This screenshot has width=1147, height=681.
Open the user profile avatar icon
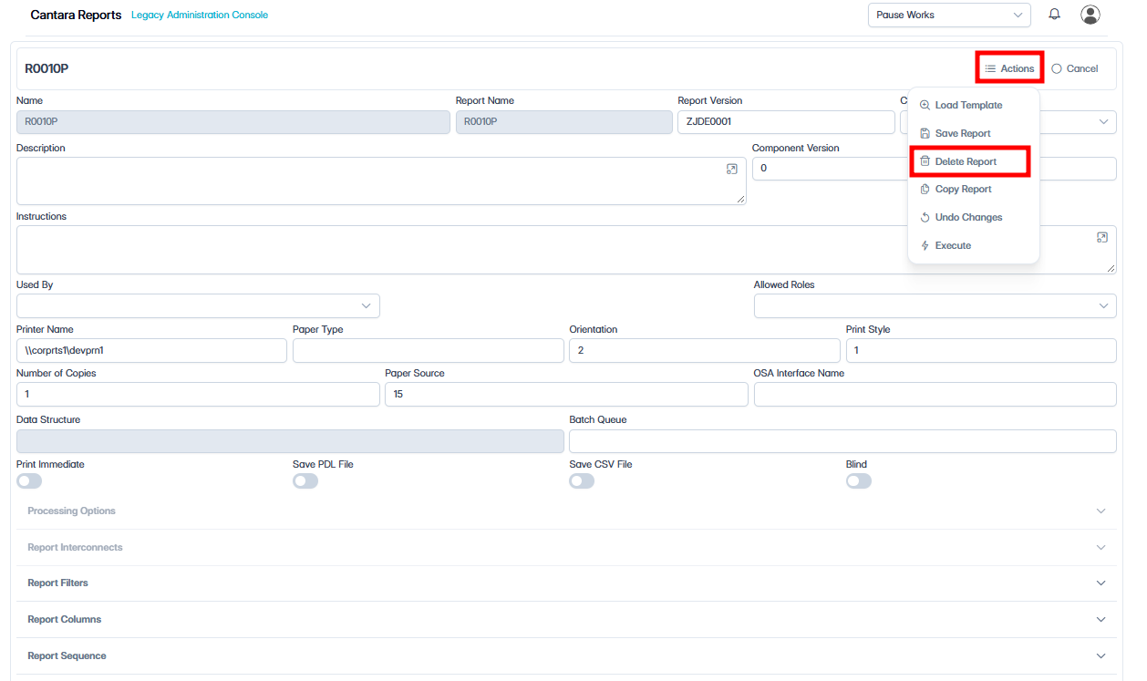click(x=1090, y=15)
